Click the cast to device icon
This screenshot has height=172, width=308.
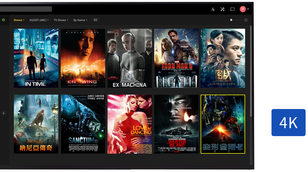pyautogui.click(x=232, y=9)
